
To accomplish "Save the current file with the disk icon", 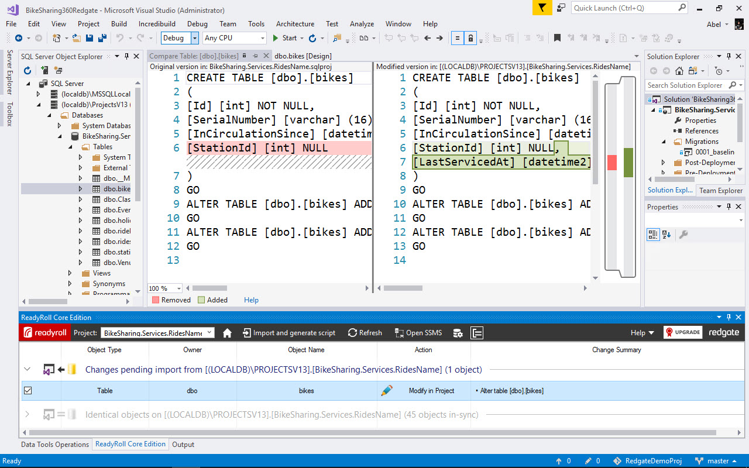I will click(90, 38).
